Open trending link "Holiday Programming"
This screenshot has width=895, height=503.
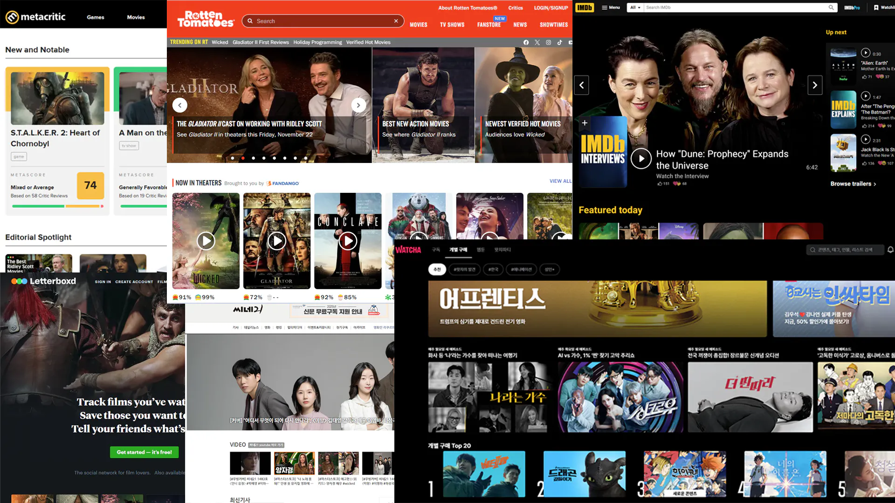click(x=317, y=42)
